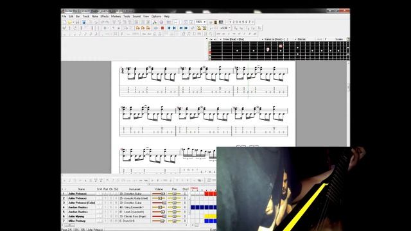
Task: Select track number 7 in toolbar
Action: click(249, 22)
